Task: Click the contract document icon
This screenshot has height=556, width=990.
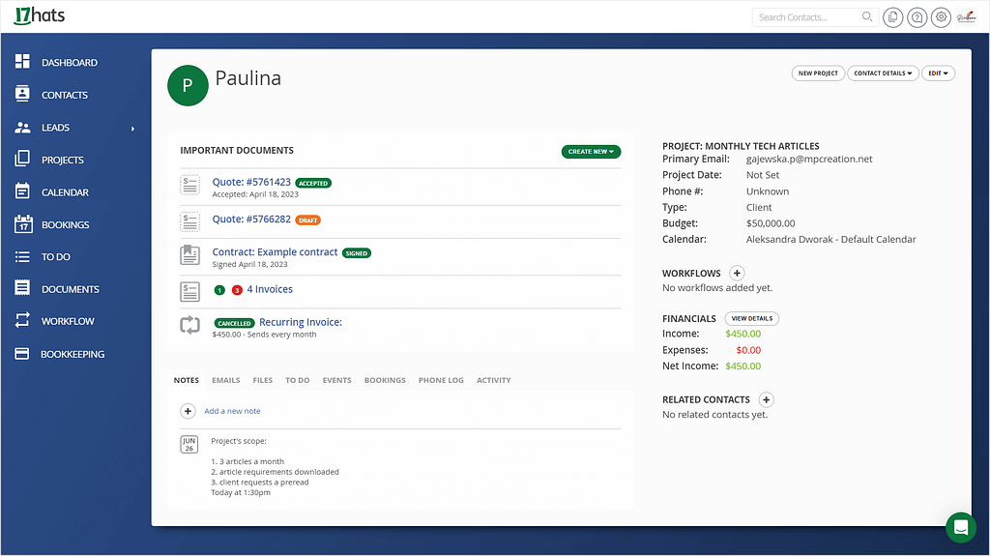Action: (190, 254)
